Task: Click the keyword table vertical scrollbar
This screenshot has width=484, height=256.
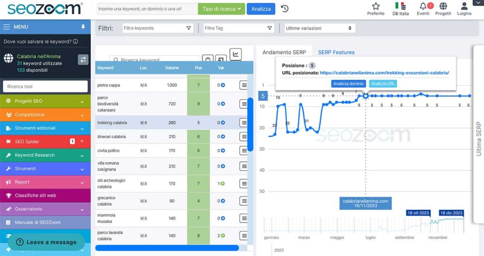Action: (251, 124)
